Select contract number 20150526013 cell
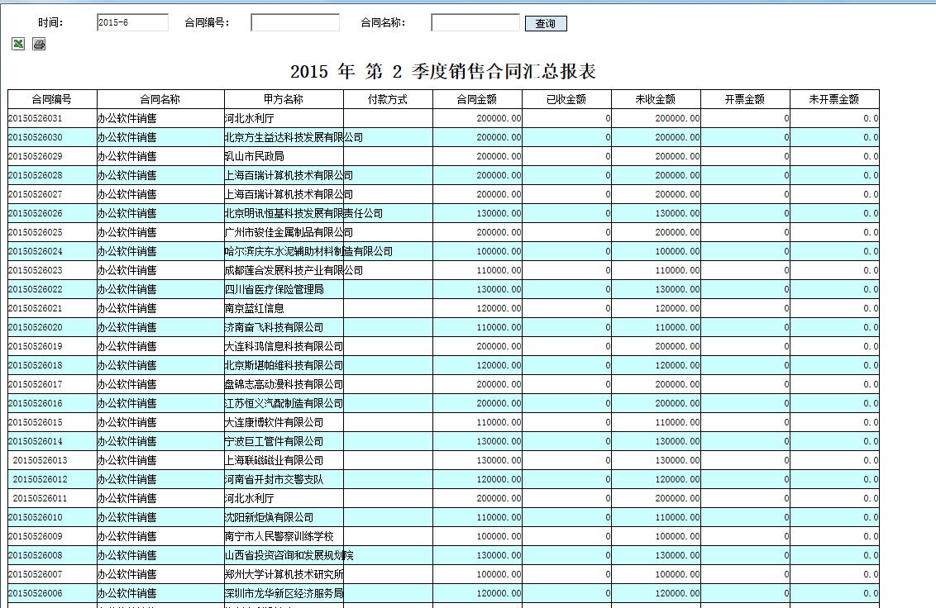The width and height of the screenshot is (936, 608). (x=52, y=460)
